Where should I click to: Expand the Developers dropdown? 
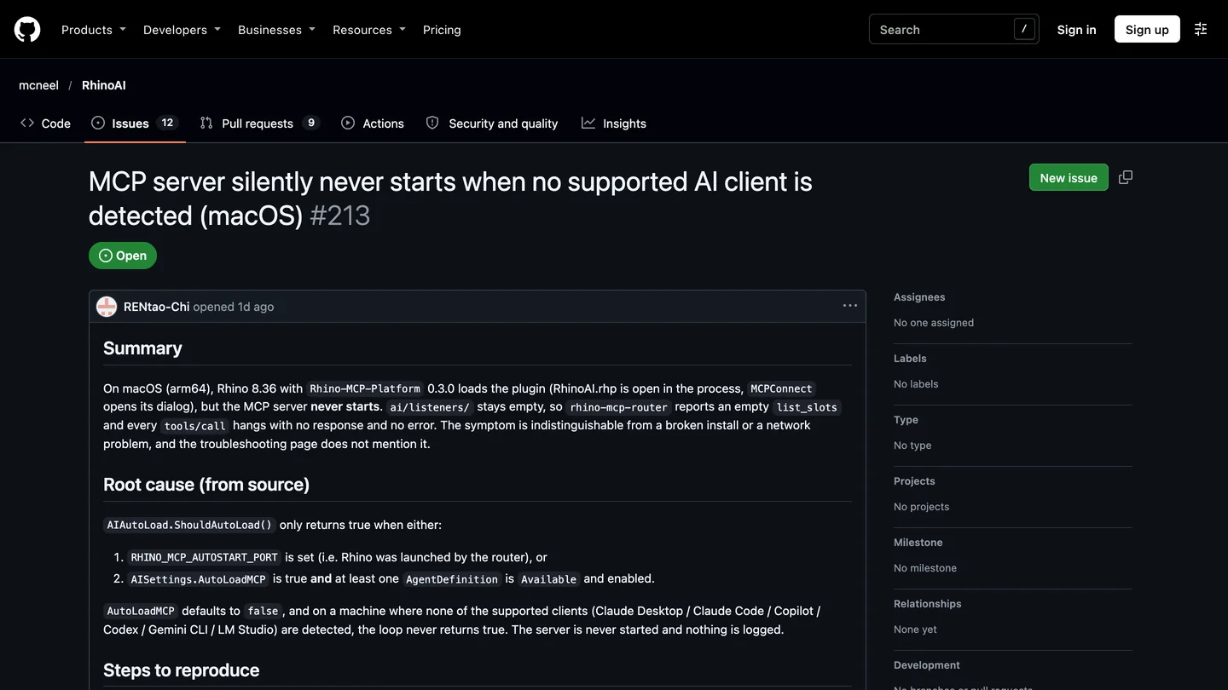coord(182,30)
